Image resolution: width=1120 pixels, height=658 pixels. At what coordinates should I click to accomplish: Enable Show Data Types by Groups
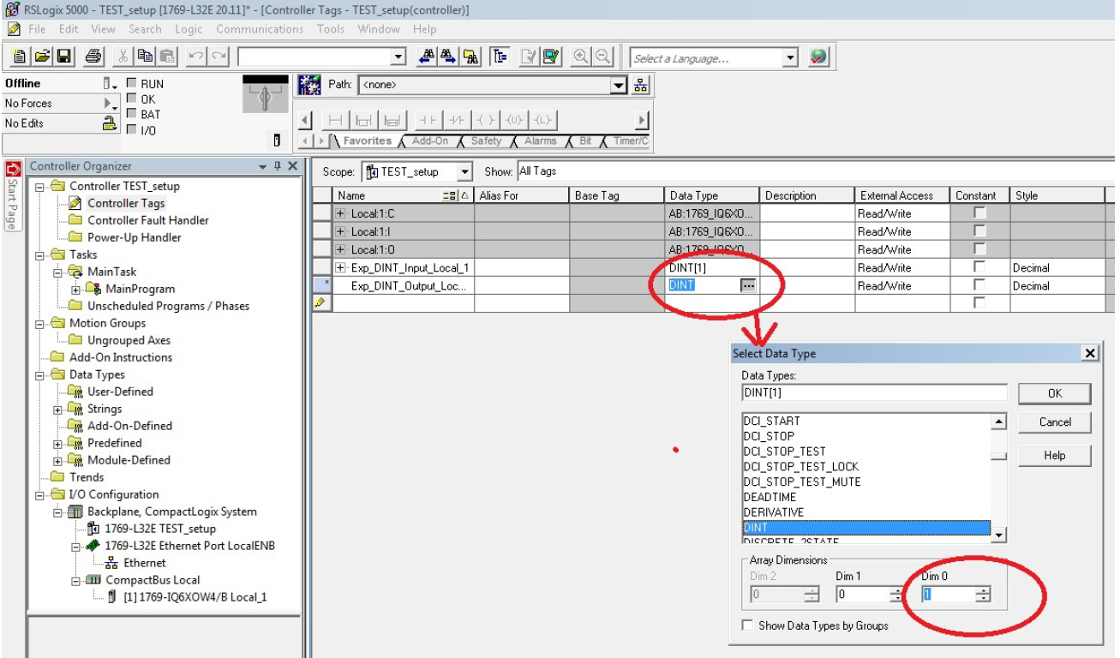click(747, 625)
